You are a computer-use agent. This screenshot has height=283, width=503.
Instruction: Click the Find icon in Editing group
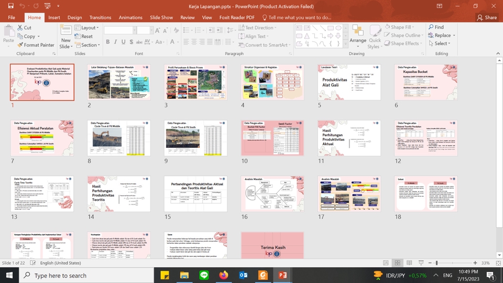(x=431, y=27)
